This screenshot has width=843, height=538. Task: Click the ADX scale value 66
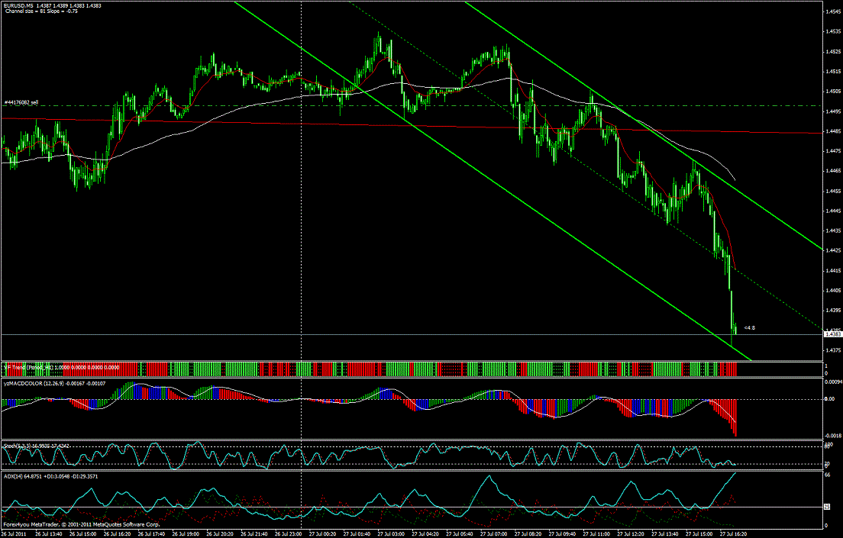click(828, 475)
